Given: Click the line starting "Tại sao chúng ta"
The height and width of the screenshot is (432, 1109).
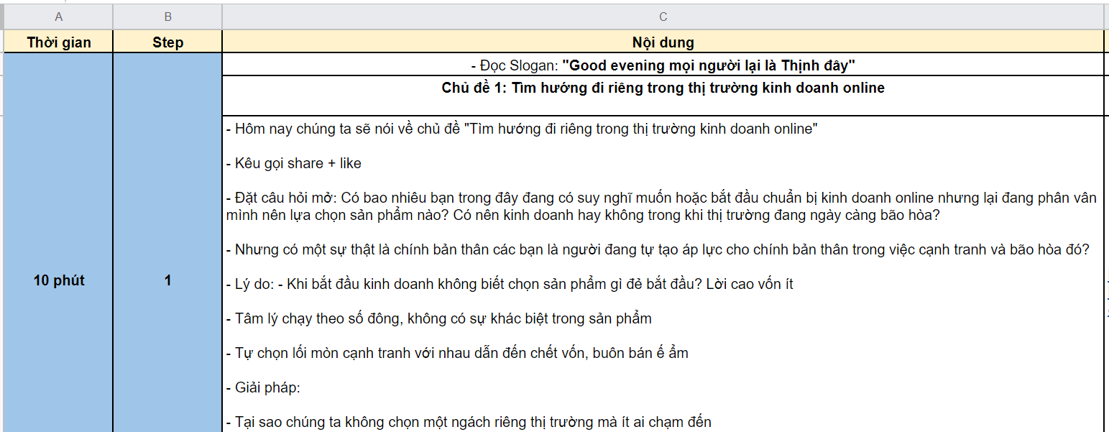Looking at the screenshot, I should pos(469,422).
